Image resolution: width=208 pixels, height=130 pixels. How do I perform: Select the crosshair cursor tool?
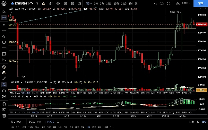(x=4, y=18)
